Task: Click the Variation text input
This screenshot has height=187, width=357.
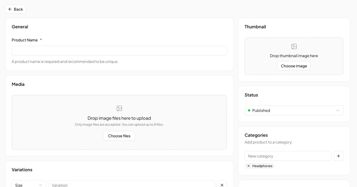Action: click(x=132, y=185)
